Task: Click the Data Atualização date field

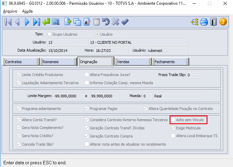Action: pos(62,51)
